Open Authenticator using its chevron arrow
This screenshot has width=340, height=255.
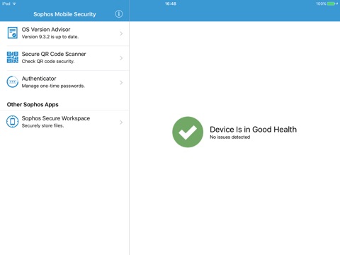click(121, 83)
